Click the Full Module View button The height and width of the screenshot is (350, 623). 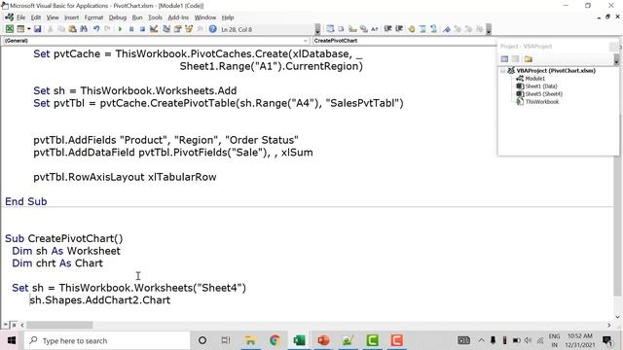[14, 325]
